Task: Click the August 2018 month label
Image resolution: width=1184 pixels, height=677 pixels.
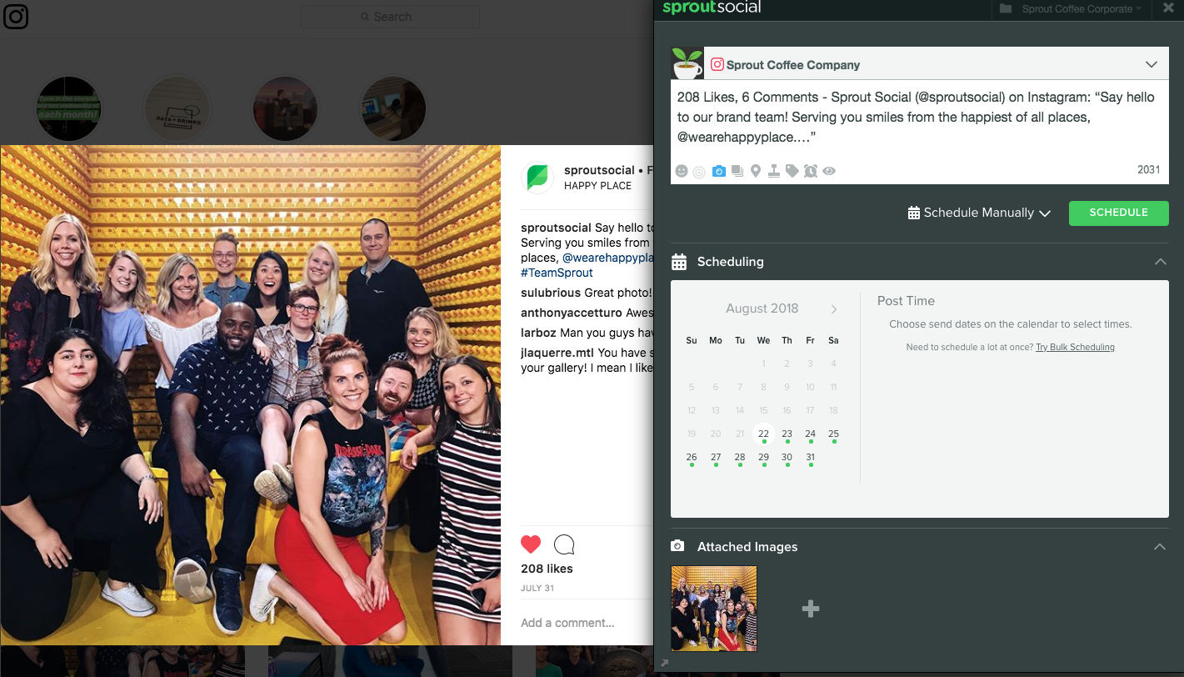Action: pyautogui.click(x=762, y=308)
